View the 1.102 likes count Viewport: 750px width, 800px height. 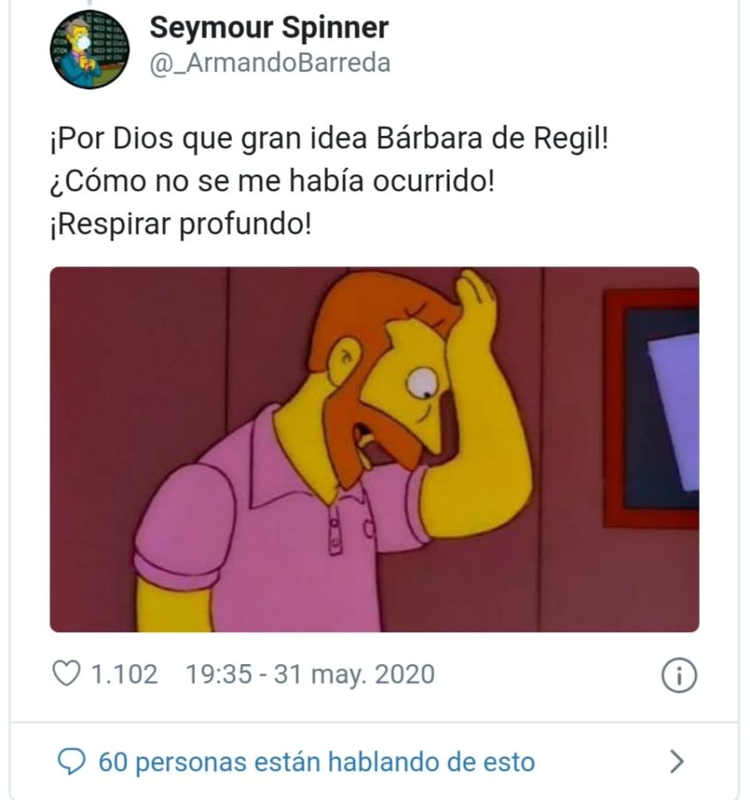[x=124, y=674]
